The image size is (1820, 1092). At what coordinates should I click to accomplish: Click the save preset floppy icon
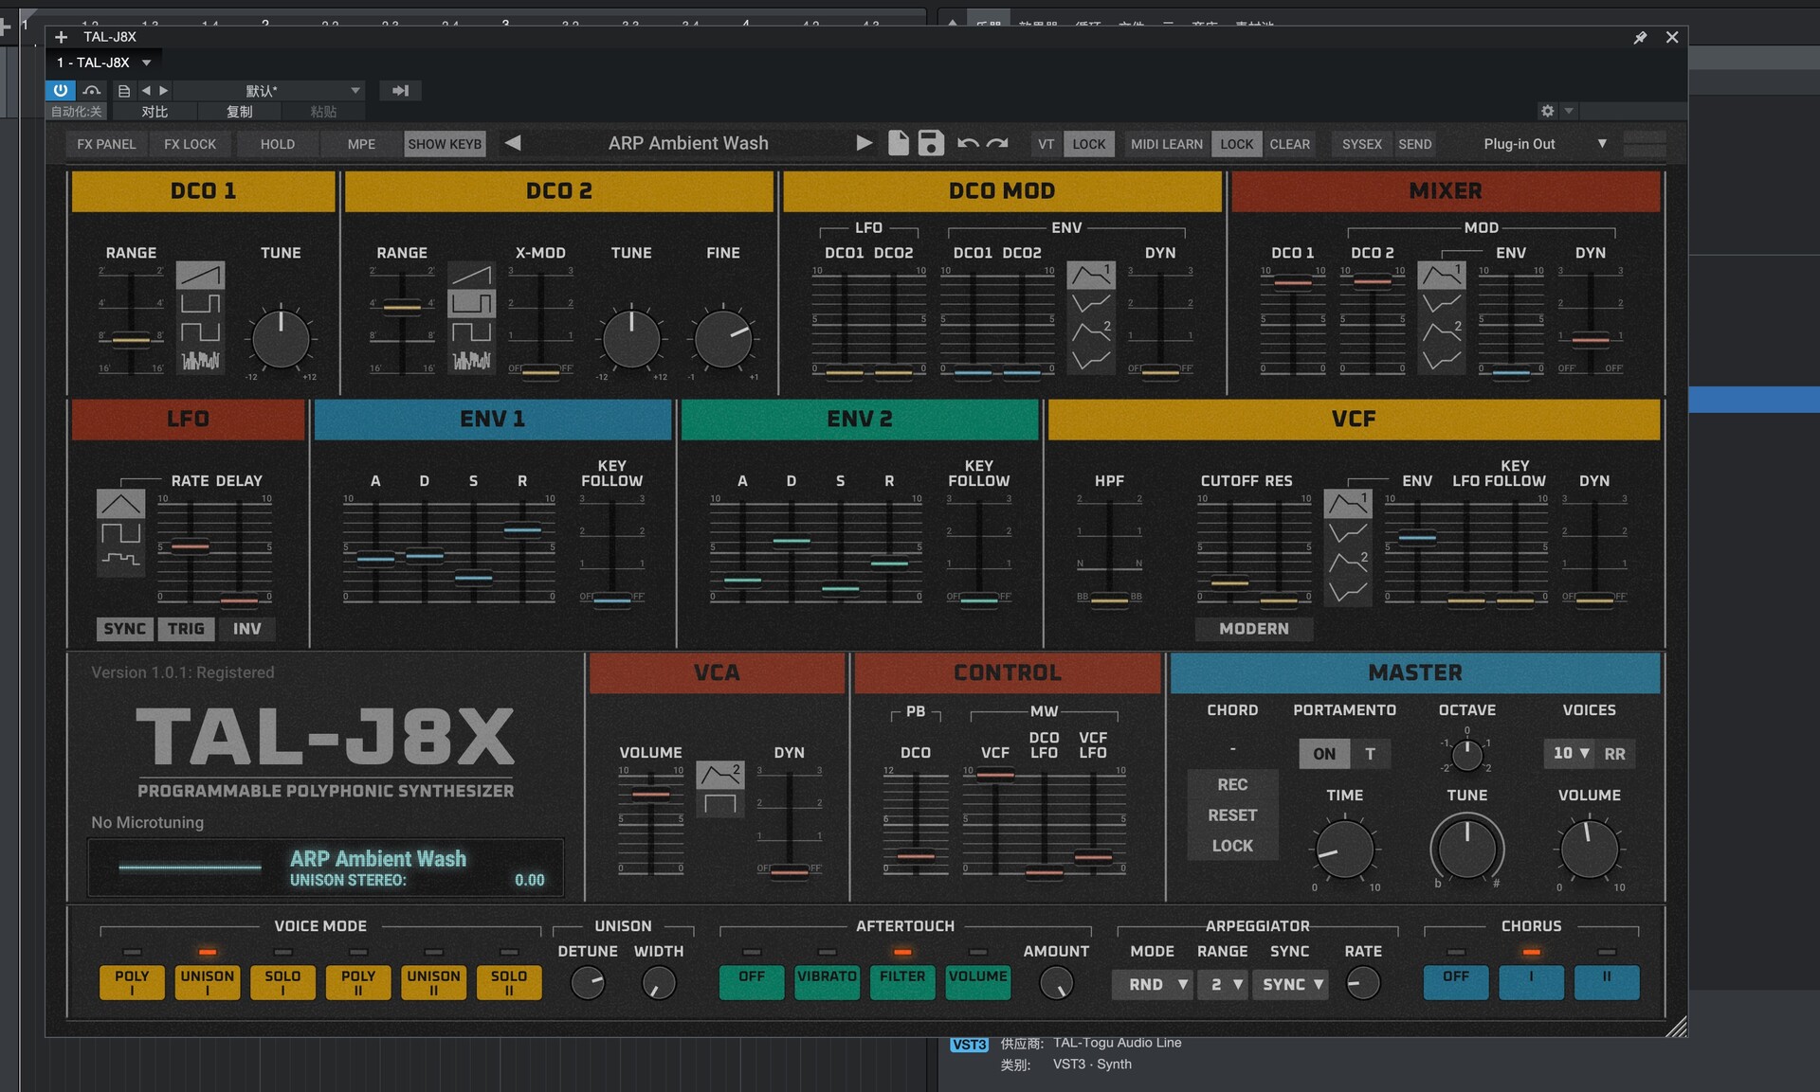(x=931, y=143)
